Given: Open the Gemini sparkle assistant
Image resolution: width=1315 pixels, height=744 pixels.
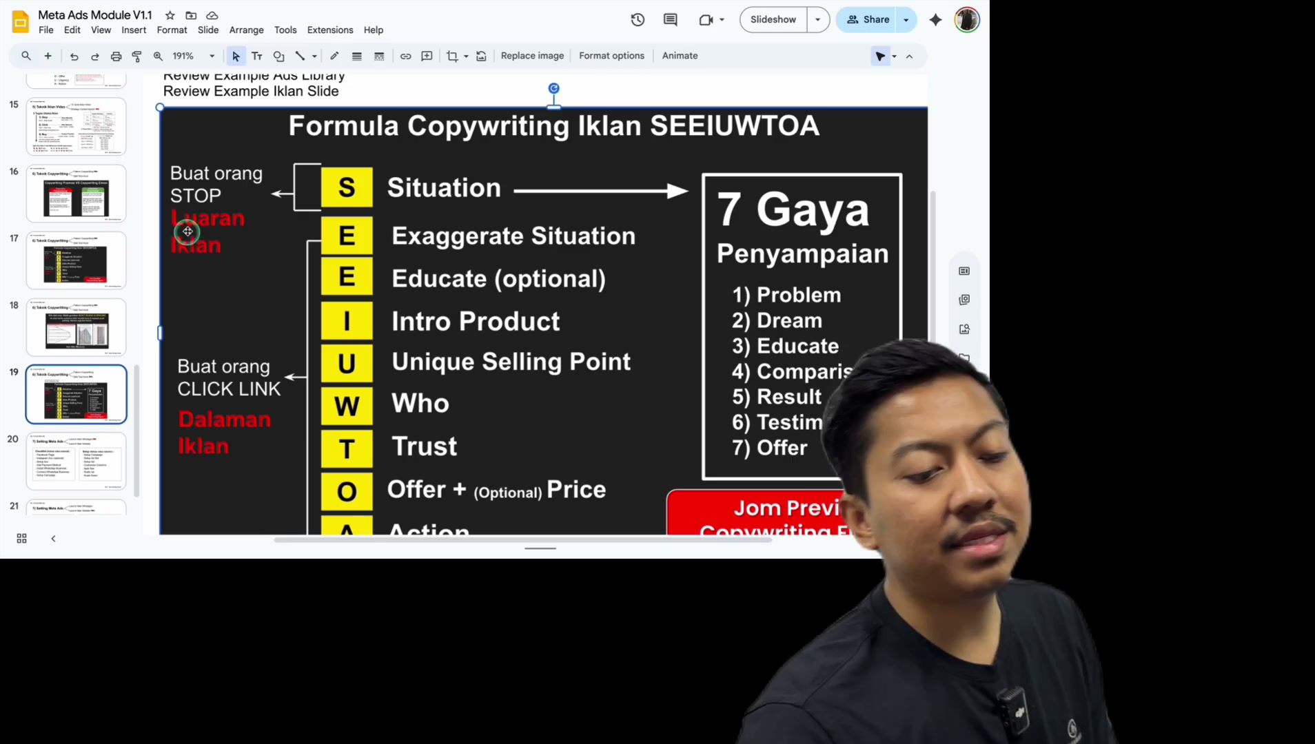Looking at the screenshot, I should pyautogui.click(x=935, y=20).
